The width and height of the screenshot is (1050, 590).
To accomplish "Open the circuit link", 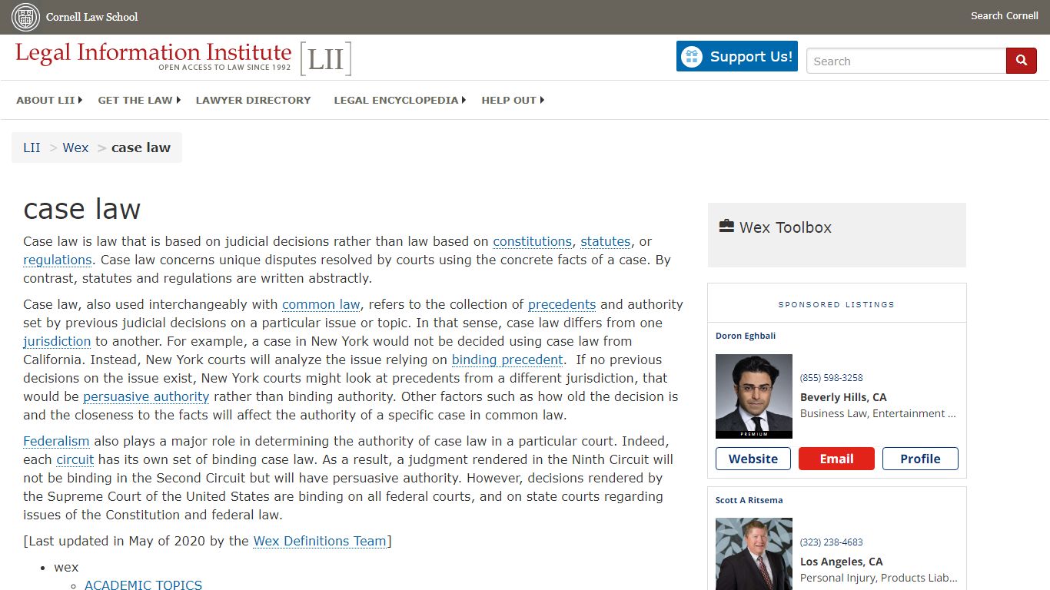I will 75,459.
